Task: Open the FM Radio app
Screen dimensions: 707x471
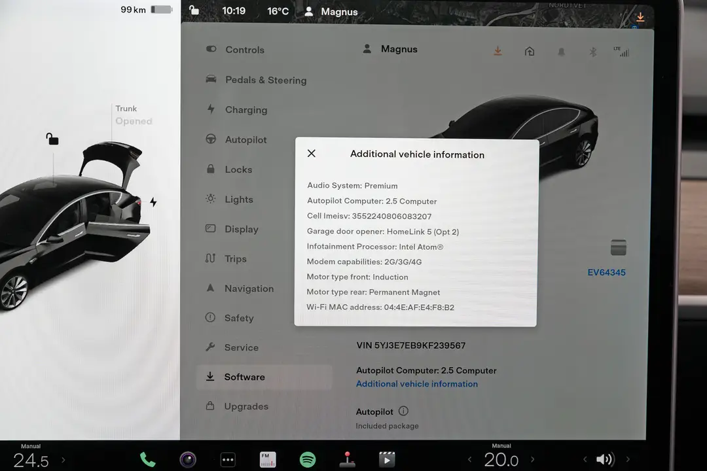Action: click(268, 459)
